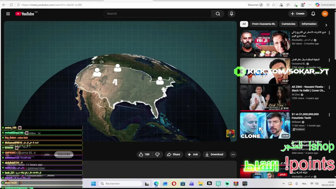Open the orange M account avatar

pos(325,14)
